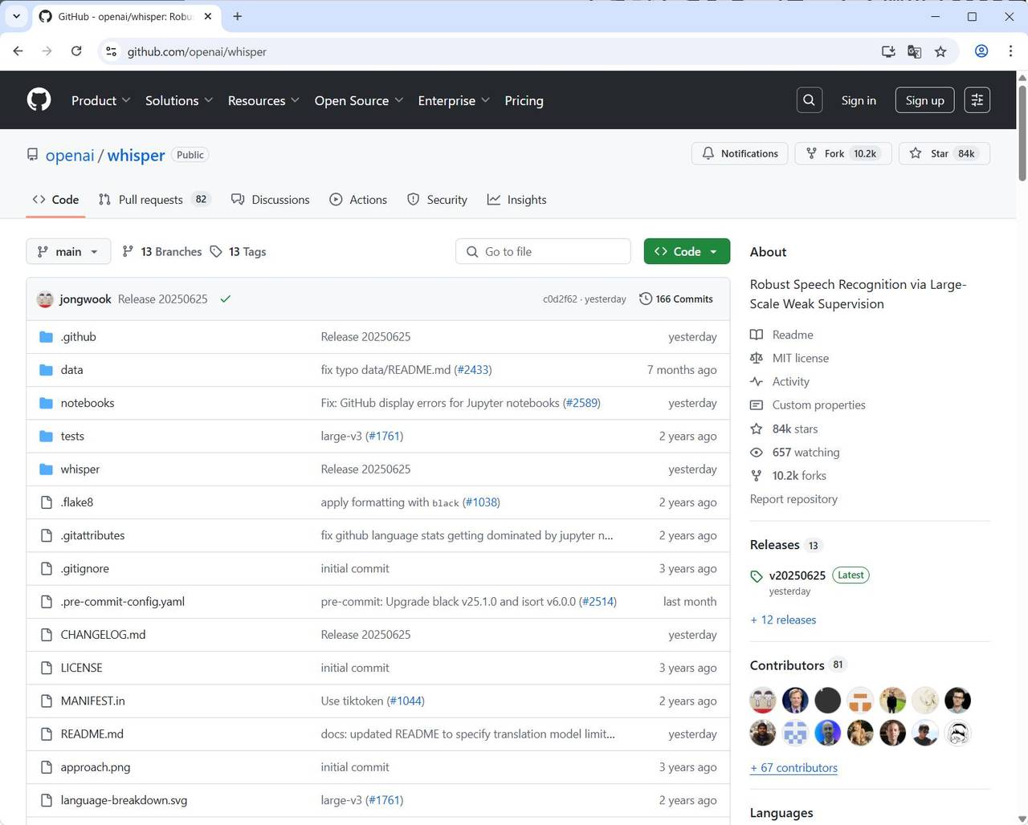Open the Notifications bell button
This screenshot has width=1028, height=825.
click(740, 153)
